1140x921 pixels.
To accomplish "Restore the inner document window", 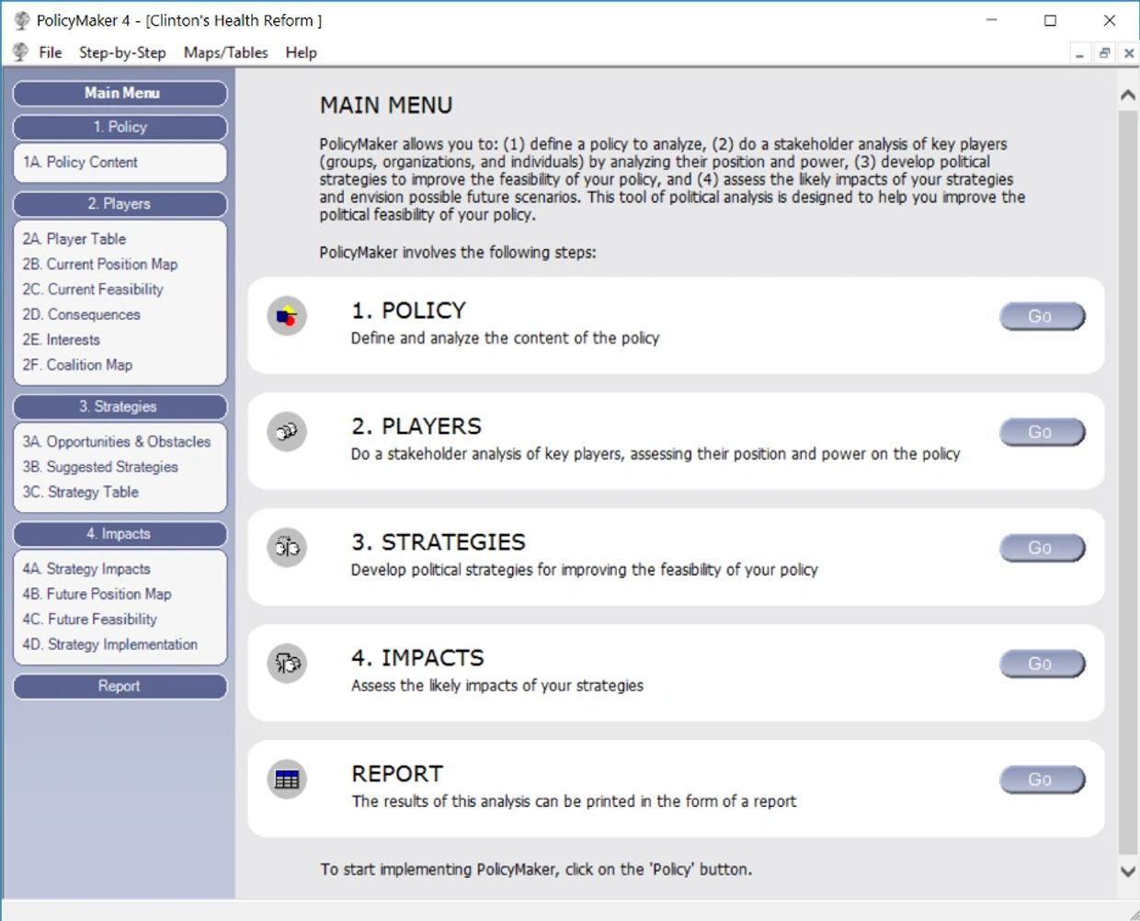I will (1104, 53).
